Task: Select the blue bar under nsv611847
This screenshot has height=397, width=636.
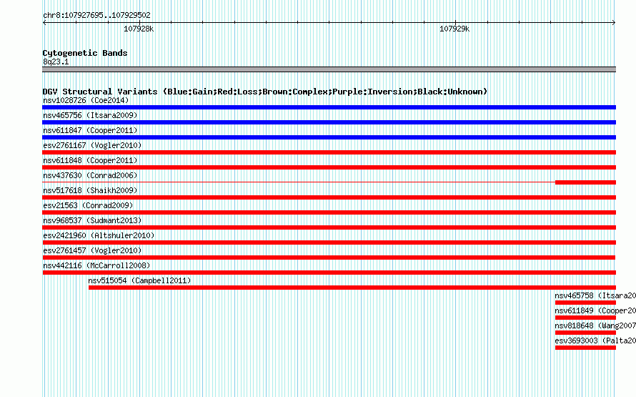Action: pos(329,137)
